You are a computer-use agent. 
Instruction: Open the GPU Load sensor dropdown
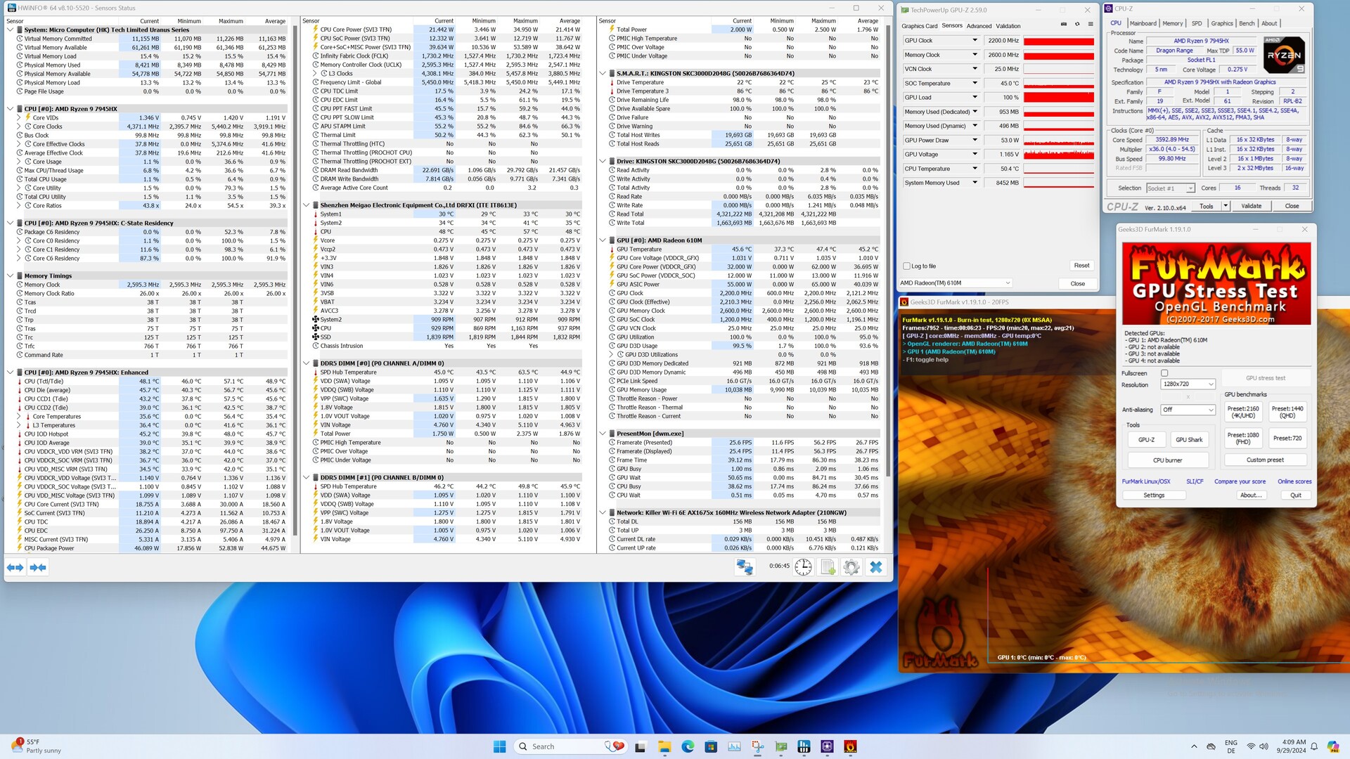[975, 98]
